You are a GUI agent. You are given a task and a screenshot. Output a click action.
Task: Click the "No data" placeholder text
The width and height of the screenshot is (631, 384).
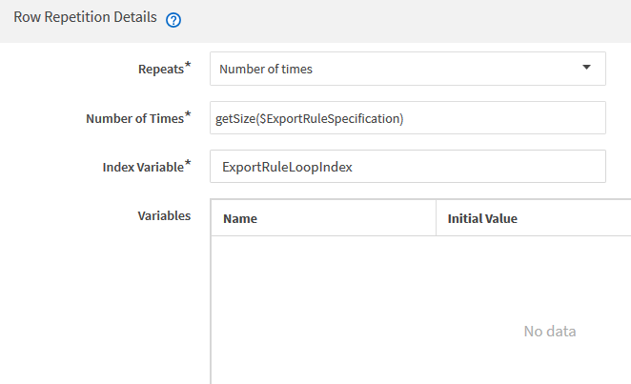pyautogui.click(x=550, y=332)
